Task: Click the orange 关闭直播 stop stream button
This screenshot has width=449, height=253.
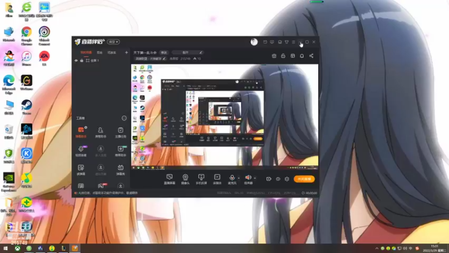Action: 304,179
